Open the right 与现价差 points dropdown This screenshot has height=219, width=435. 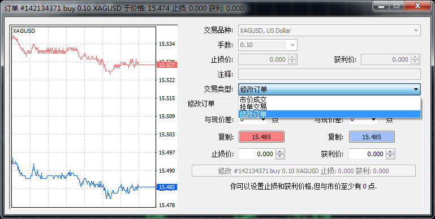pyautogui.click(x=374, y=119)
